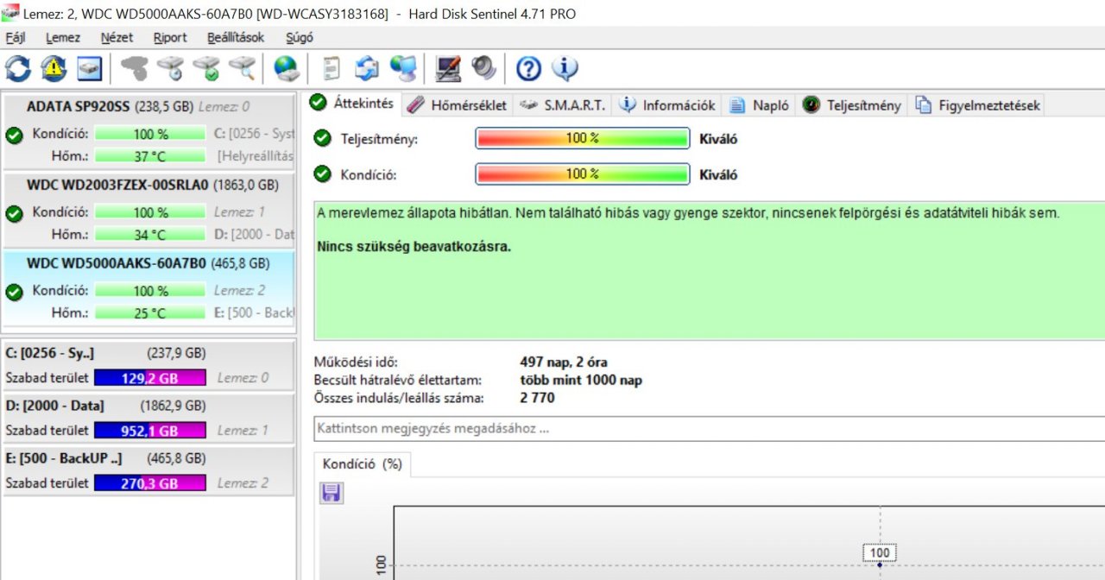Click the disk with clock toolbar icon
The height and width of the screenshot is (580, 1105).
click(x=170, y=68)
